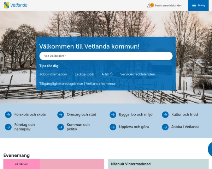The height and width of the screenshot is (169, 212).
Task: Open the Meny hamburger menu
Action: pos(198,5)
